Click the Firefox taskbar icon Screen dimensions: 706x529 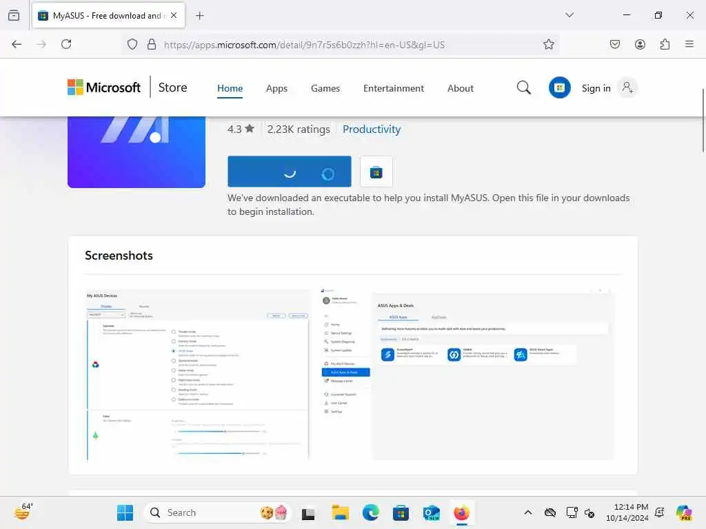[461, 512]
